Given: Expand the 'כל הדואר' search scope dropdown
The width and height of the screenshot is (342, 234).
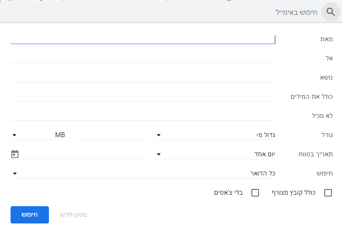Looking at the screenshot, I should point(143,173).
